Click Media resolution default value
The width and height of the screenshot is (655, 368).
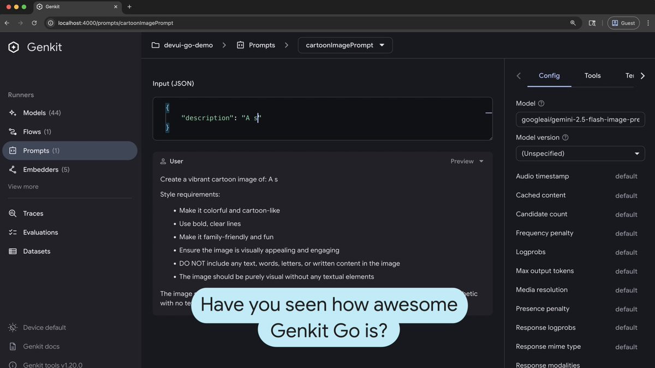pyautogui.click(x=626, y=290)
